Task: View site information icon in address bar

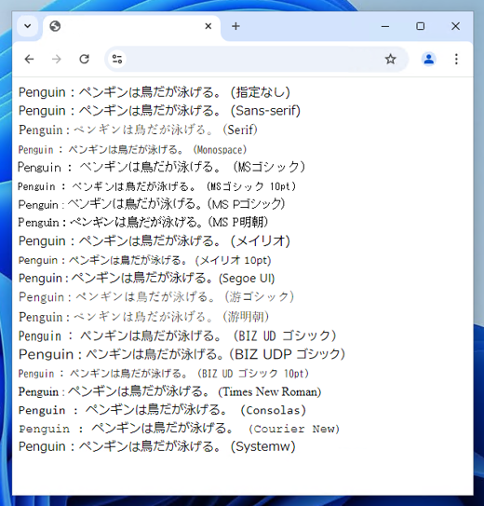Action: (117, 59)
